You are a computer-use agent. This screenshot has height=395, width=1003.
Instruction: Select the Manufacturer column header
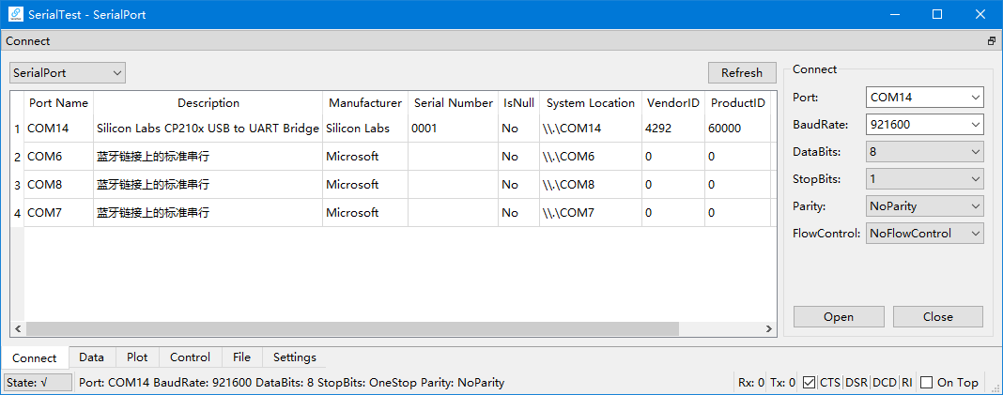tap(365, 103)
